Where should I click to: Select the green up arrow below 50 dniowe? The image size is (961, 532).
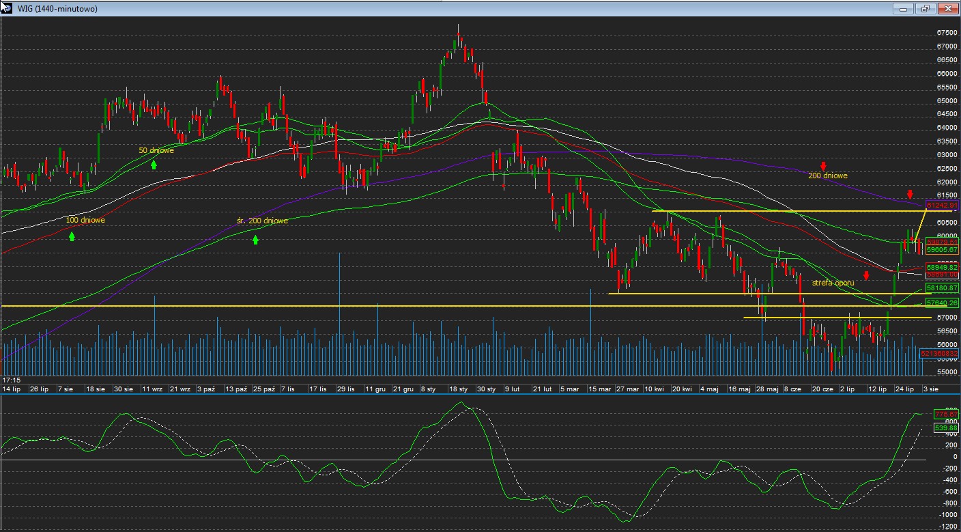click(x=154, y=163)
